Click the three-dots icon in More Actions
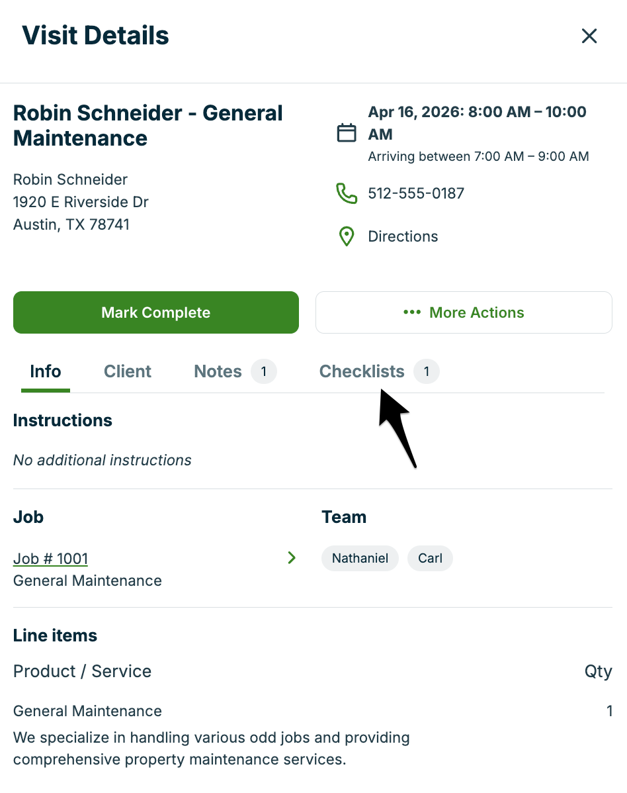This screenshot has height=793, width=627. click(x=412, y=312)
